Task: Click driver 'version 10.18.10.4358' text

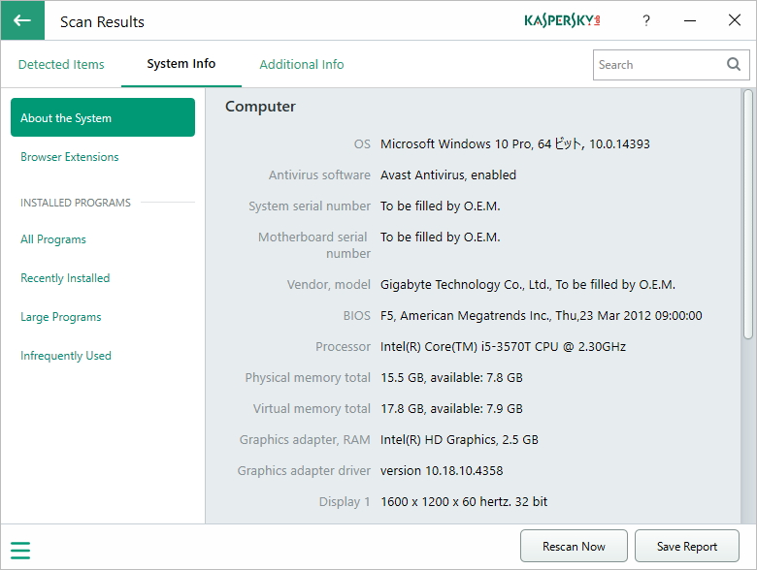Action: (x=442, y=470)
